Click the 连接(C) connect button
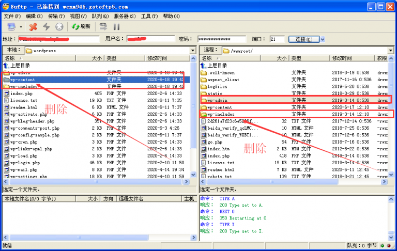This screenshot has height=251, width=397. 304,39
